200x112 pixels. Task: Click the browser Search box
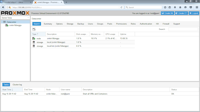tap(143, 7)
